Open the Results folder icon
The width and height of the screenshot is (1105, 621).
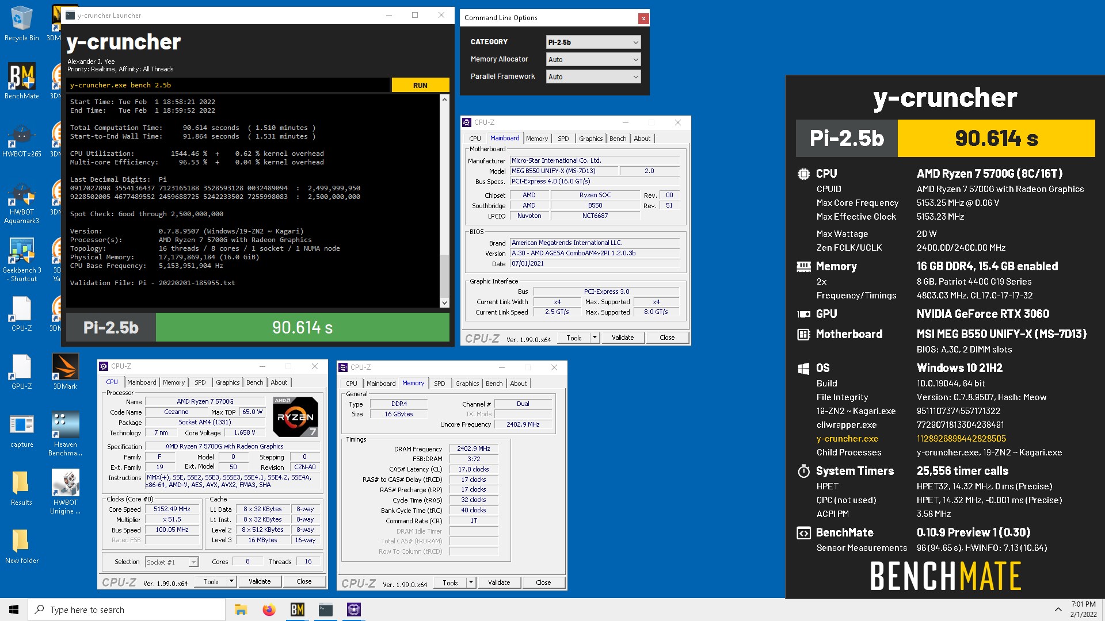(21, 488)
